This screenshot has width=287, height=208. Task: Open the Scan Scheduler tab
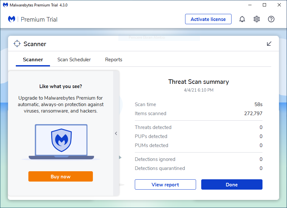point(74,60)
